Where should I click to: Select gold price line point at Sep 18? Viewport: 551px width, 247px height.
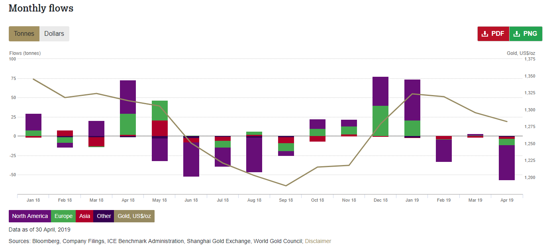(286, 186)
